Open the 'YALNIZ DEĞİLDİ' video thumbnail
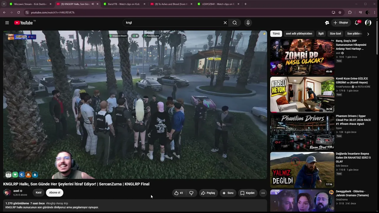 pyautogui.click(x=302, y=170)
